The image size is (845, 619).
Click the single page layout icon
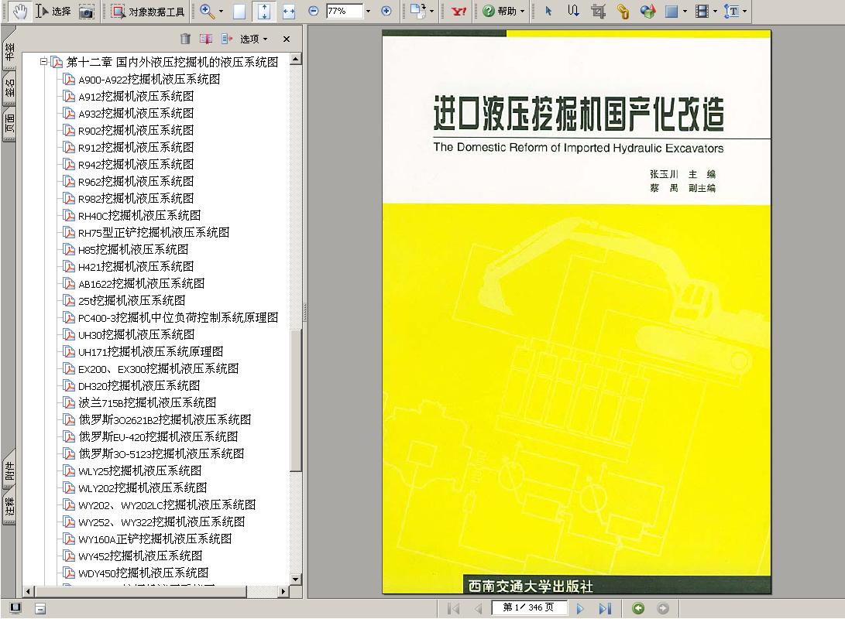click(15, 608)
